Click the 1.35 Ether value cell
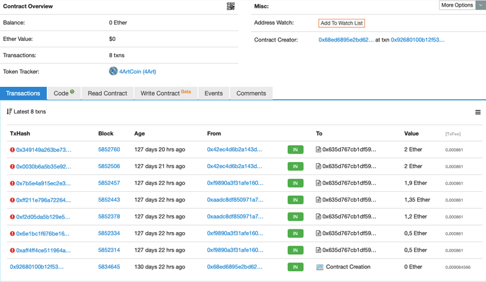 417,200
